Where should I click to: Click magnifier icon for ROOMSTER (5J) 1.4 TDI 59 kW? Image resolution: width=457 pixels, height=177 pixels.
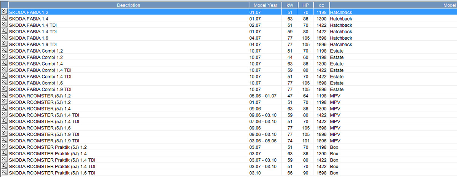[4, 115]
